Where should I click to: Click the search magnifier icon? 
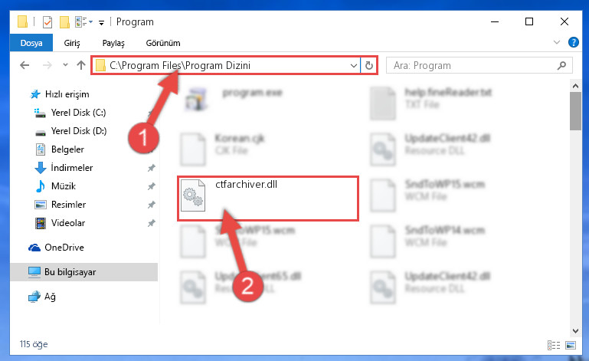[561, 65]
